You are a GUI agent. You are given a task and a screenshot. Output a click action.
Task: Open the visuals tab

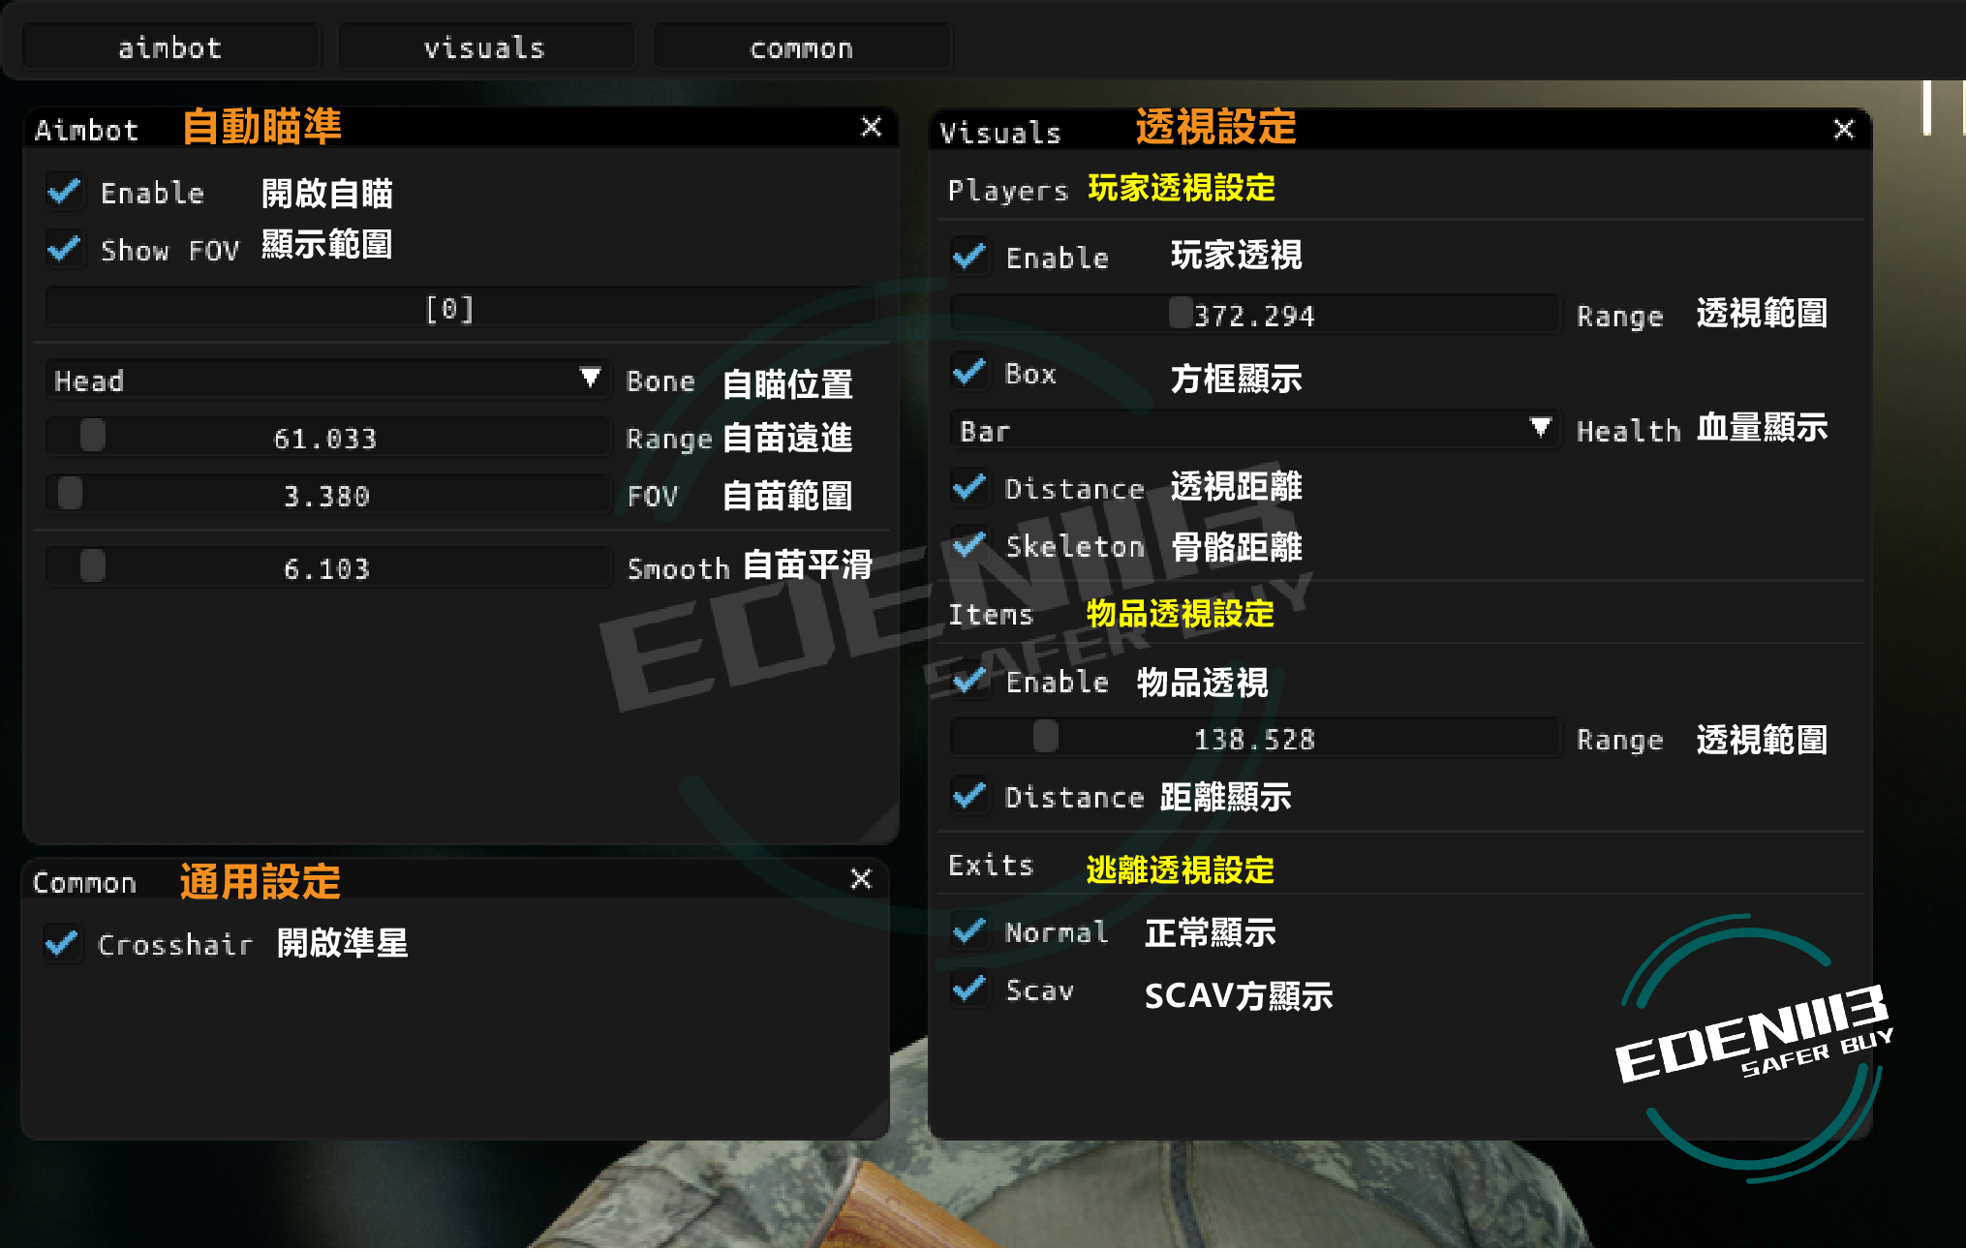click(x=486, y=47)
